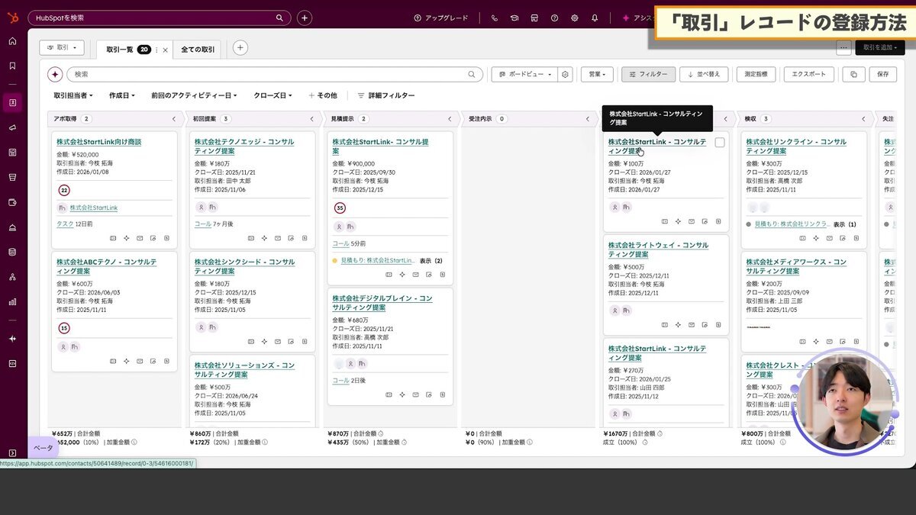Click the エクスポート button
The width and height of the screenshot is (916, 515).
click(808, 74)
